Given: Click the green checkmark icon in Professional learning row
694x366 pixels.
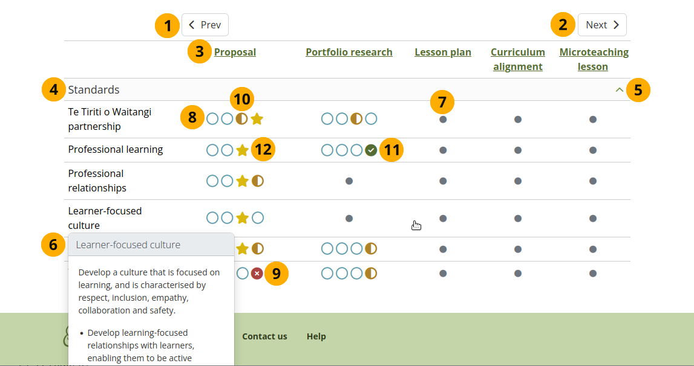Looking at the screenshot, I should click(371, 150).
